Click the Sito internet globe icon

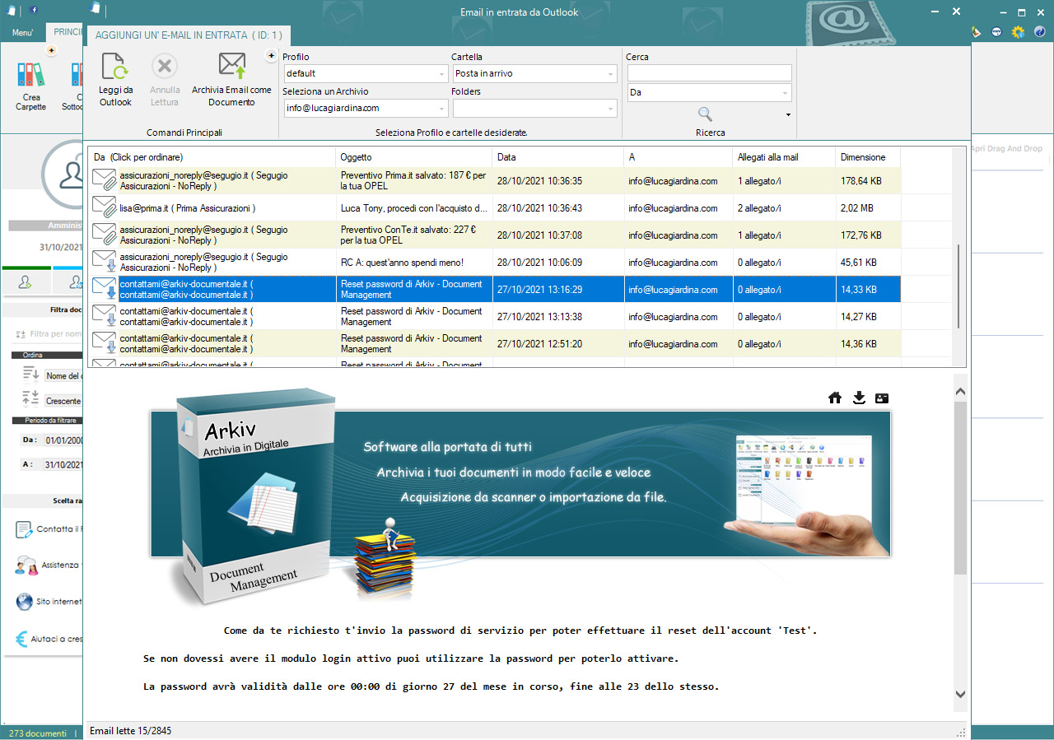point(25,602)
